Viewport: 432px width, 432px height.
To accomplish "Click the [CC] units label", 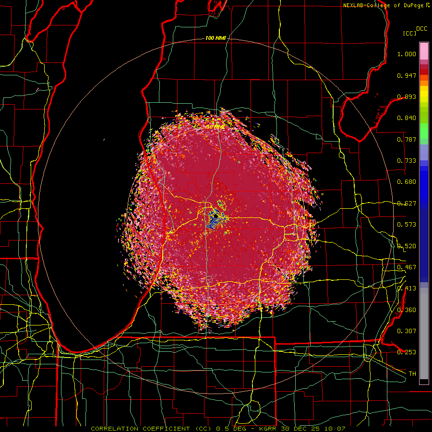I will click(410, 33).
